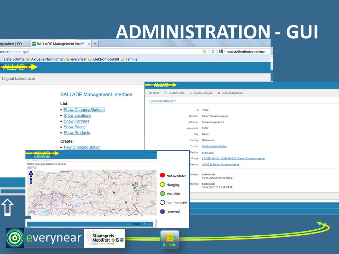This screenshot has height=254, width=339.
Task: Select the modified timestamp 16.04.2012 20:19:59 MESZ
Action: click(217, 187)
